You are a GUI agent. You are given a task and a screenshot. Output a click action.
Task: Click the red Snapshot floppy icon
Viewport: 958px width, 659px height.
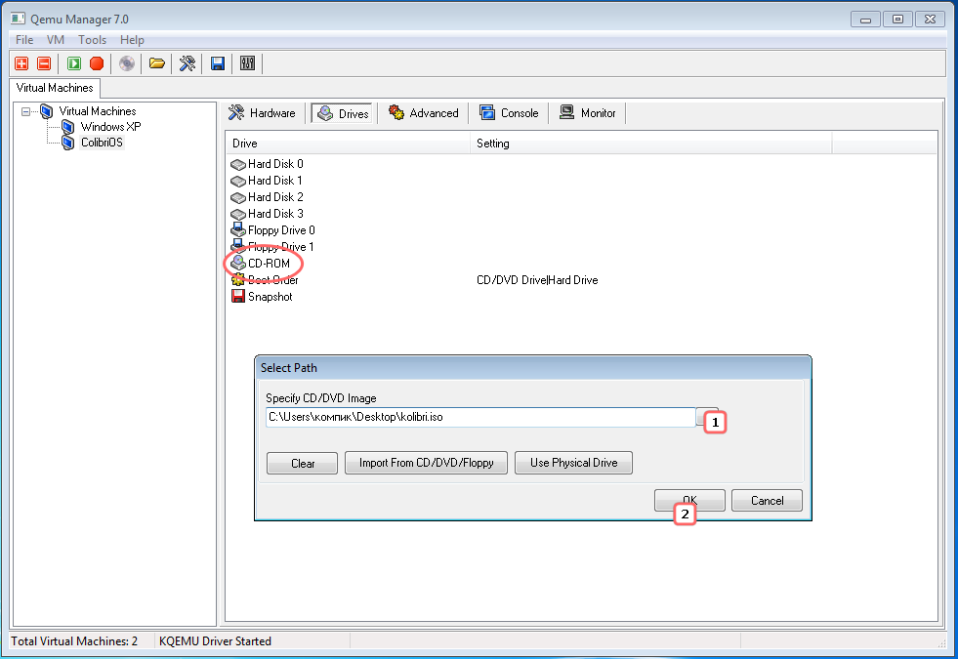tap(237, 296)
